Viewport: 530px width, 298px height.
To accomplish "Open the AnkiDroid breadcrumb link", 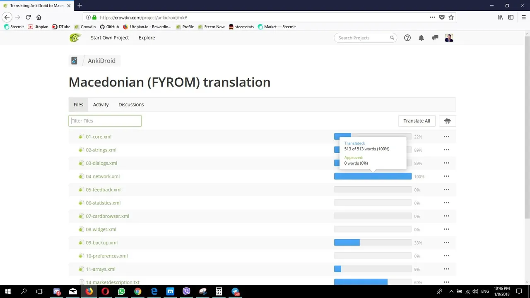I will [x=101, y=61].
